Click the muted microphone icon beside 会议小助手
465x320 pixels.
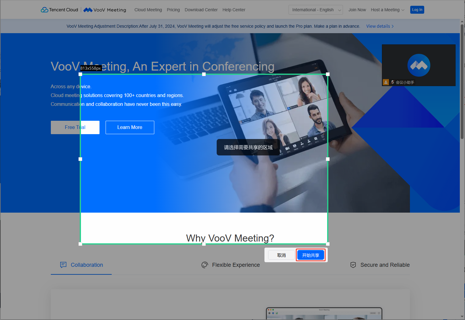[x=393, y=82]
